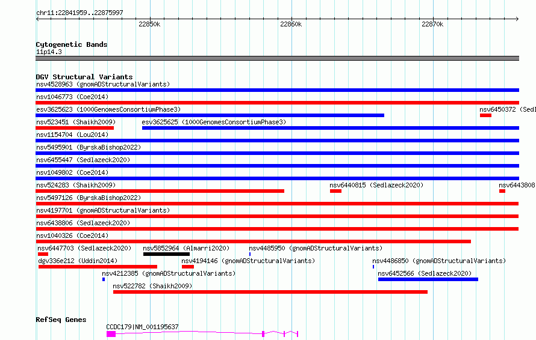Open esv3625625 1000Genomes variant label
This screenshot has height=340, width=536.
[x=214, y=122]
